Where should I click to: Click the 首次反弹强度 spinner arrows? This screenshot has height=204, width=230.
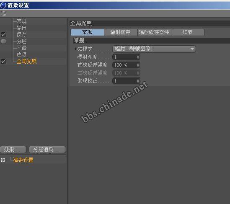[x=138, y=65]
